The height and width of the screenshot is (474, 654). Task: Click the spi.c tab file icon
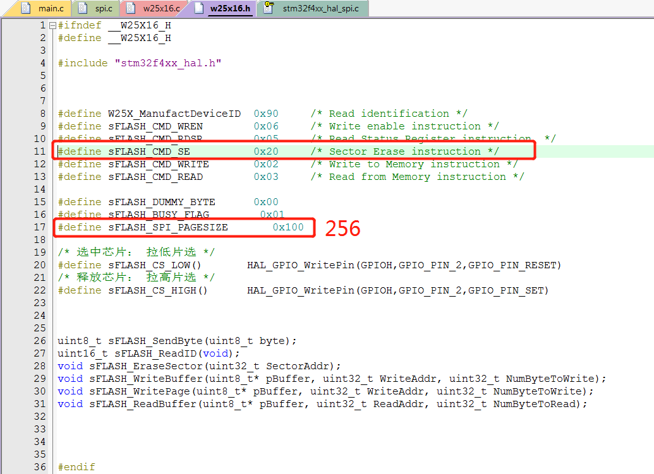(83, 8)
